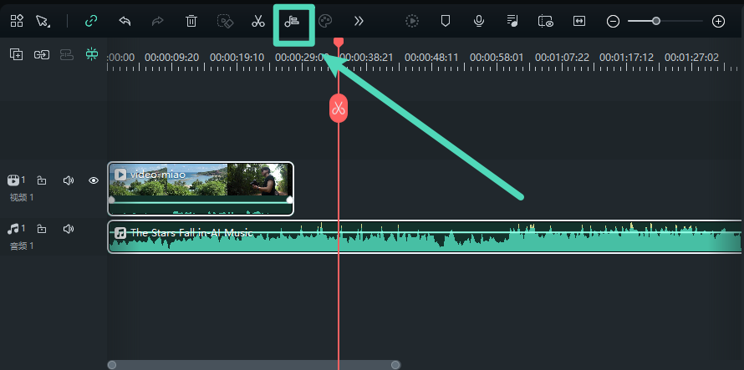Toggle the lock on video track 1
This screenshot has height=370, width=744.
coord(42,180)
